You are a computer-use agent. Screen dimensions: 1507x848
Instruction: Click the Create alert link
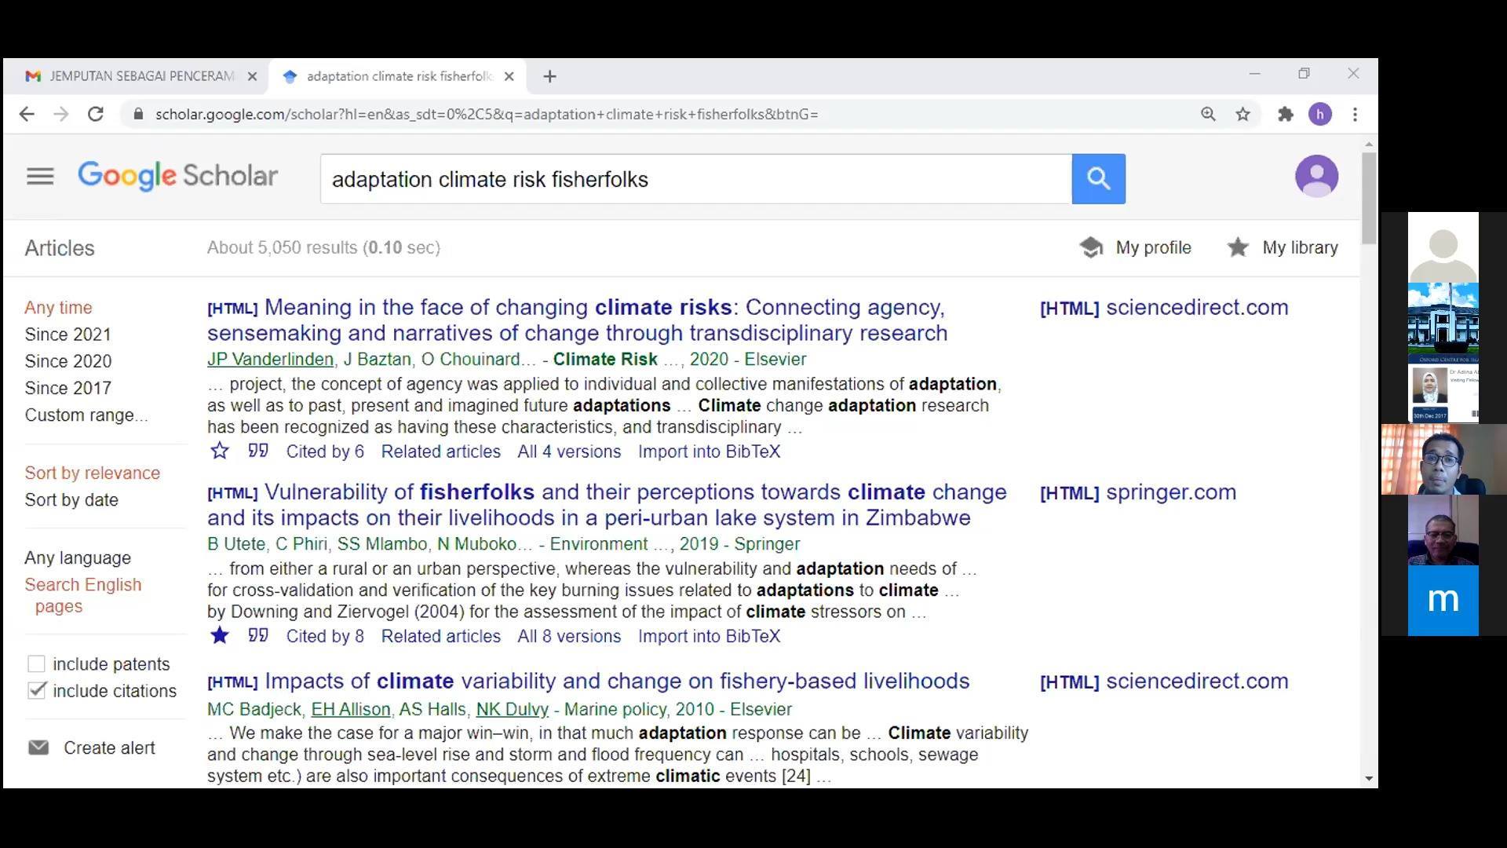(x=109, y=748)
